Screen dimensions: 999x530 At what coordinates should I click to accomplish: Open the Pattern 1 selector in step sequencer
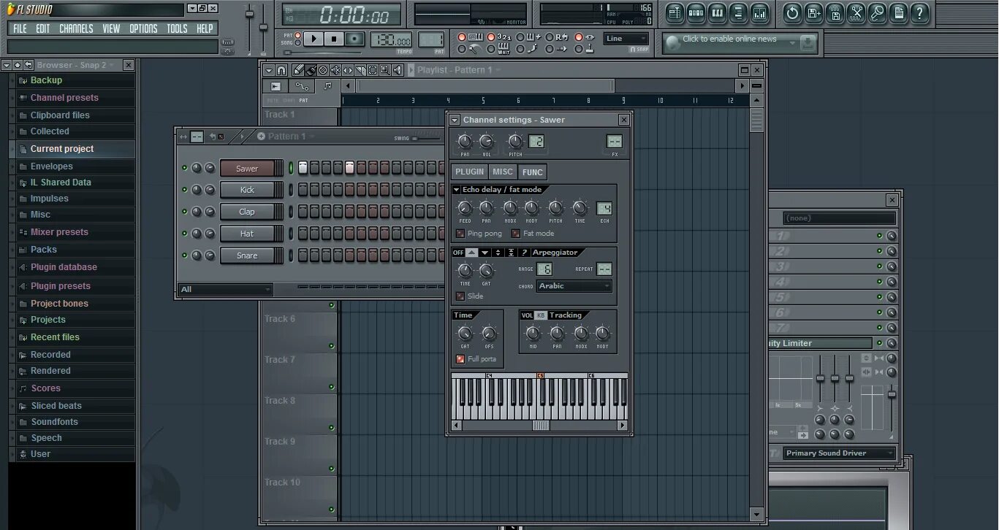(x=286, y=137)
